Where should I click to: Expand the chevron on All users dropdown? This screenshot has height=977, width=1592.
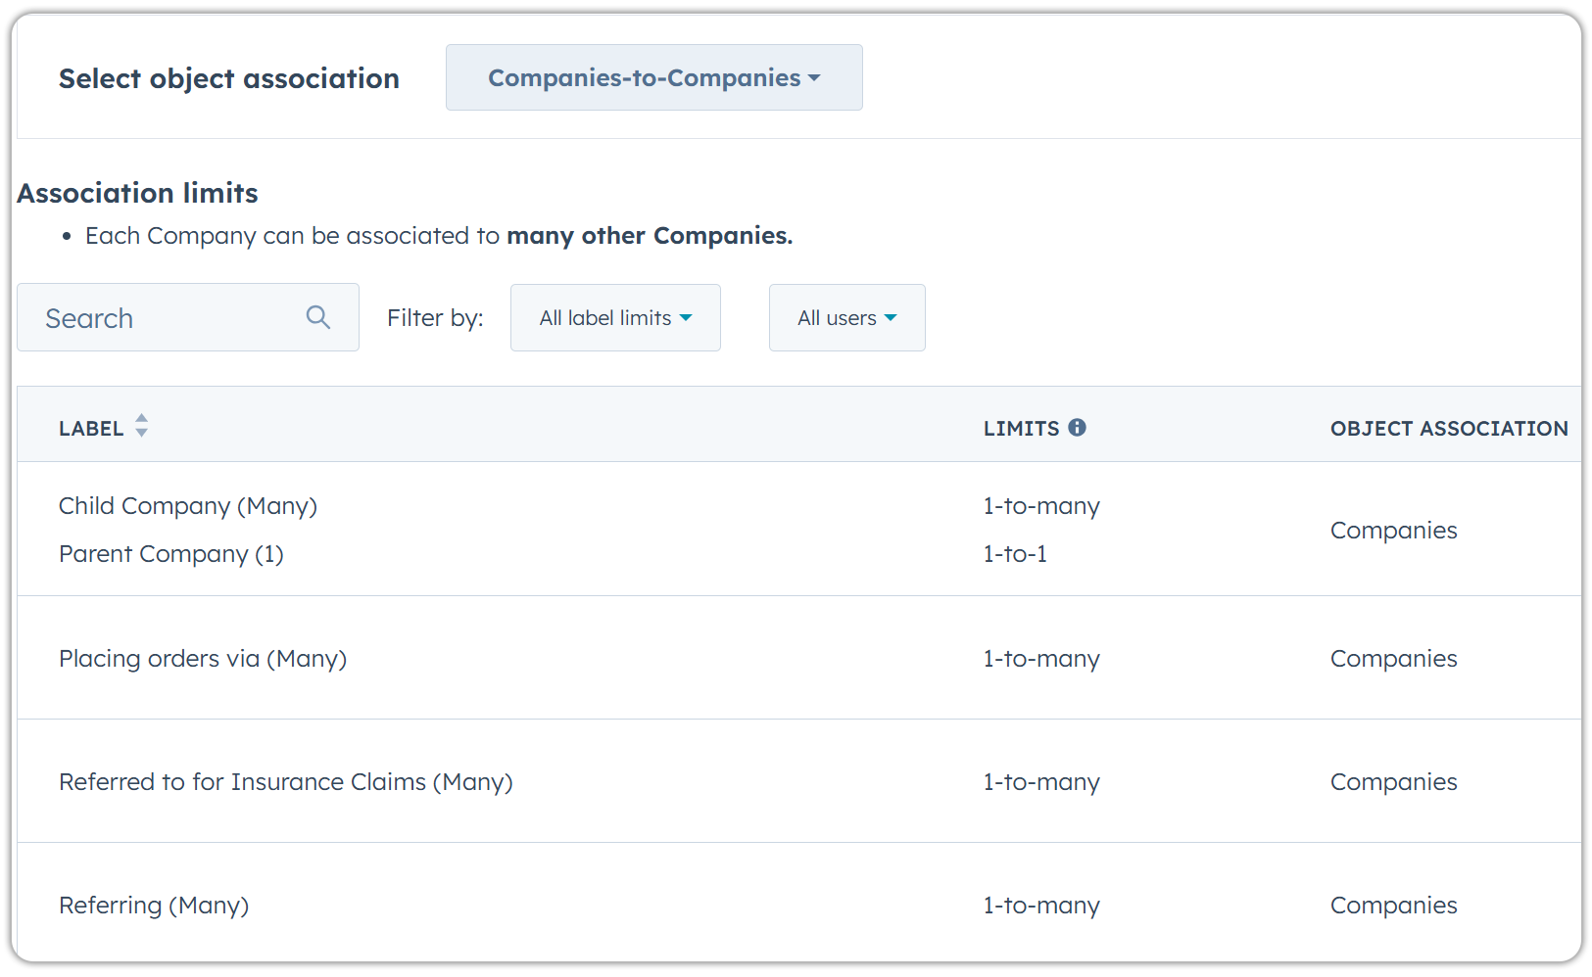click(x=891, y=317)
